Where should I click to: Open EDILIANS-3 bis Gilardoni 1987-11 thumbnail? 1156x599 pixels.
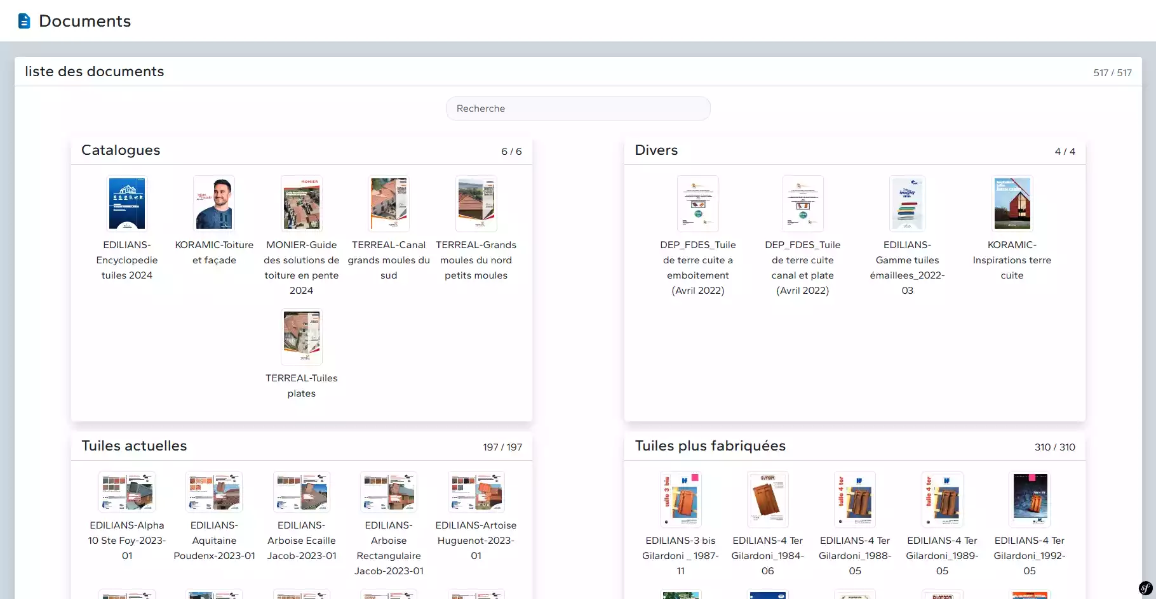(680, 499)
